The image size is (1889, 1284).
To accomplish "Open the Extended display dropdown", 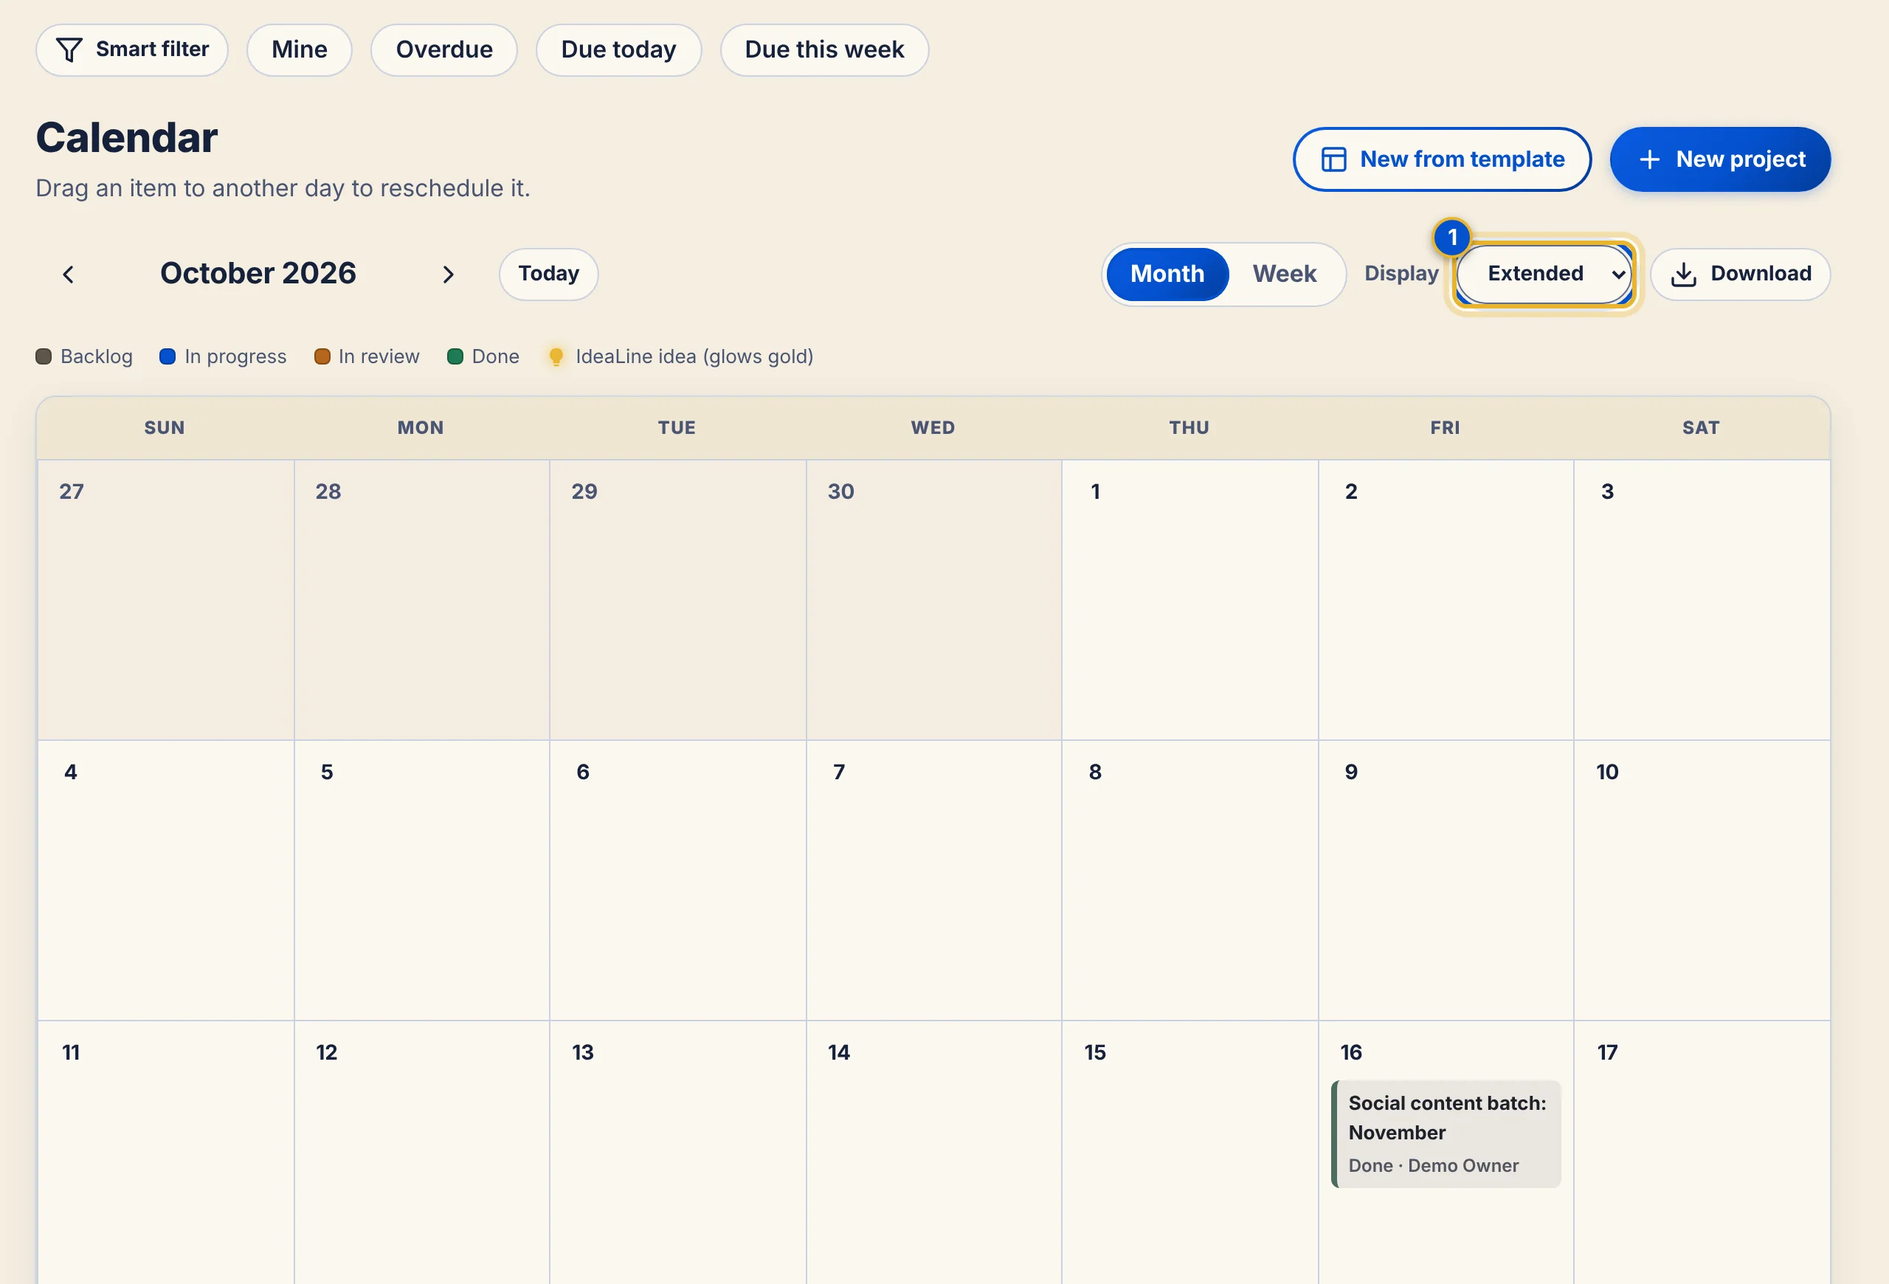I will [x=1544, y=274].
